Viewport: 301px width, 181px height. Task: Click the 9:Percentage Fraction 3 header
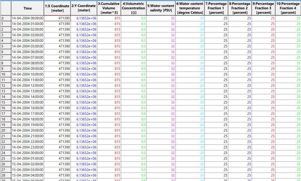pyautogui.click(x=264, y=8)
